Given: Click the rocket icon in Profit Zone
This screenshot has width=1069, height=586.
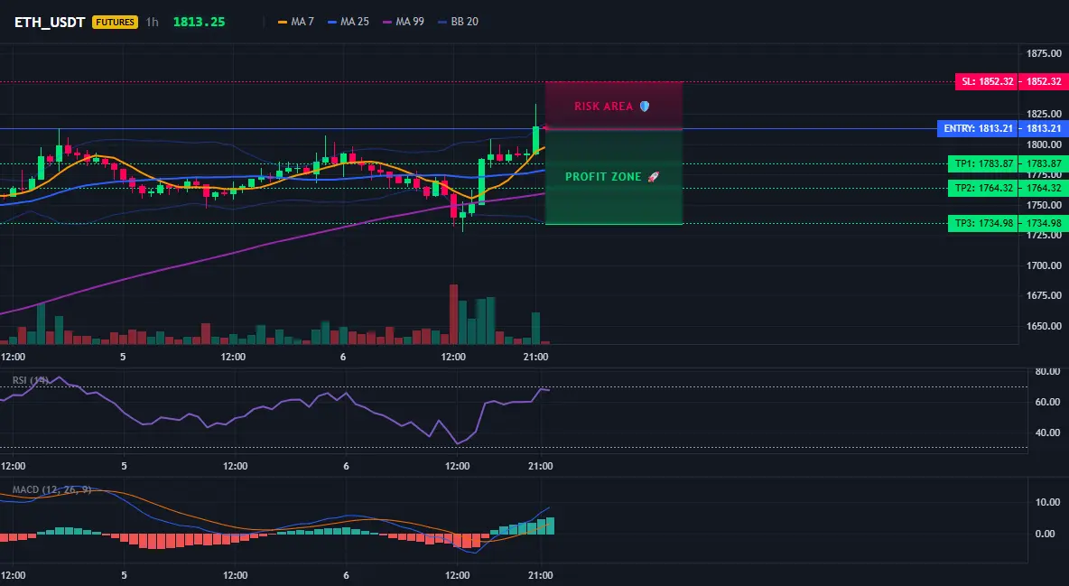Looking at the screenshot, I should (x=653, y=177).
